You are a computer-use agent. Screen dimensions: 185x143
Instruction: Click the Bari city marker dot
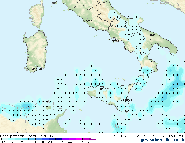click(x=153, y=32)
